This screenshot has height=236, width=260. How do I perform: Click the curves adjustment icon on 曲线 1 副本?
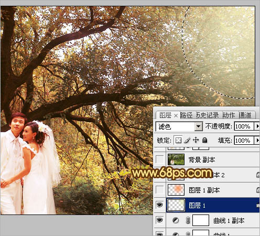tap(176, 220)
